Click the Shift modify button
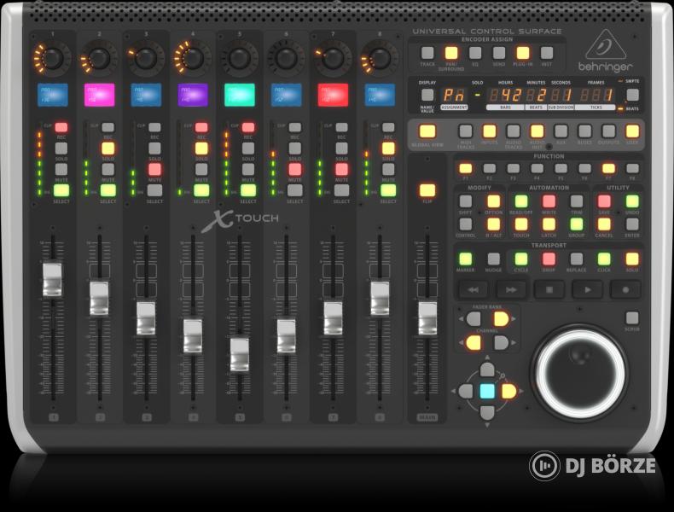Screen dimensions: 674x512 (466, 201)
